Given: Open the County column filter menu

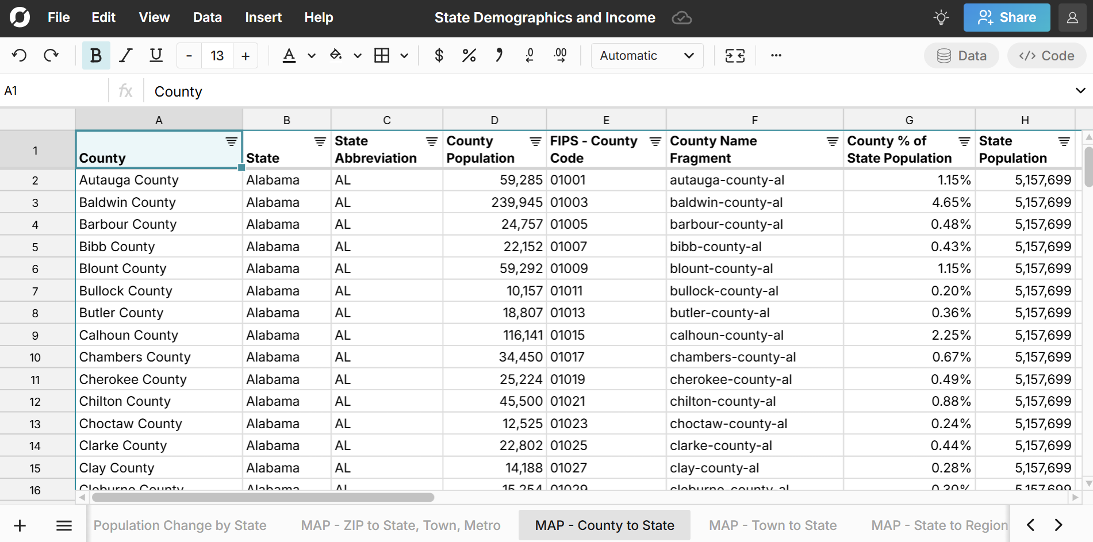Looking at the screenshot, I should coord(231,141).
